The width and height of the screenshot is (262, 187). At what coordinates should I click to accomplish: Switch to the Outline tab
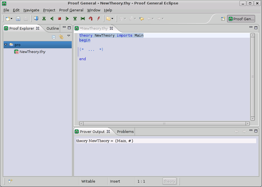pyautogui.click(x=53, y=29)
